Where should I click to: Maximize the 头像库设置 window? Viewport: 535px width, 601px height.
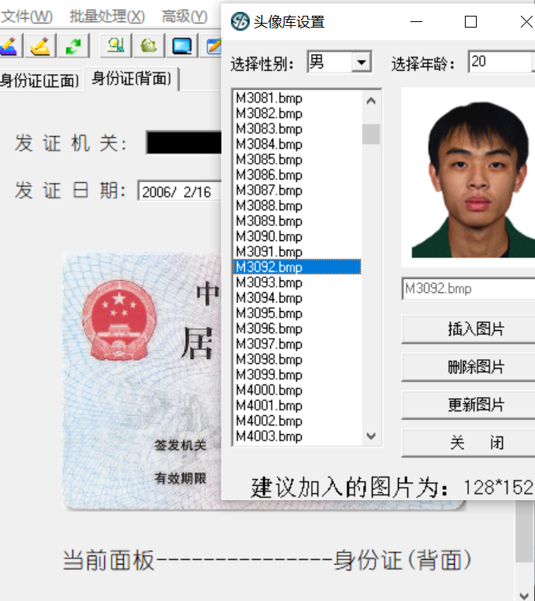click(x=470, y=22)
